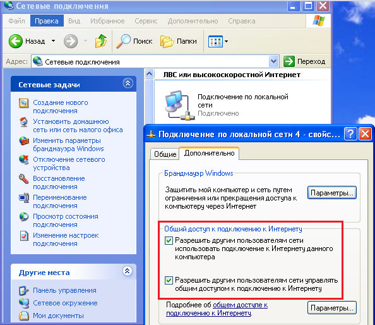Click the address bar network globe icon

tap(37, 61)
